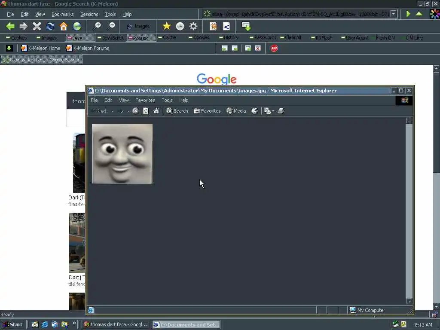The width and height of the screenshot is (440, 330).
Task: Stop loading with the X icon in K-Meleon
Action: (x=37, y=26)
